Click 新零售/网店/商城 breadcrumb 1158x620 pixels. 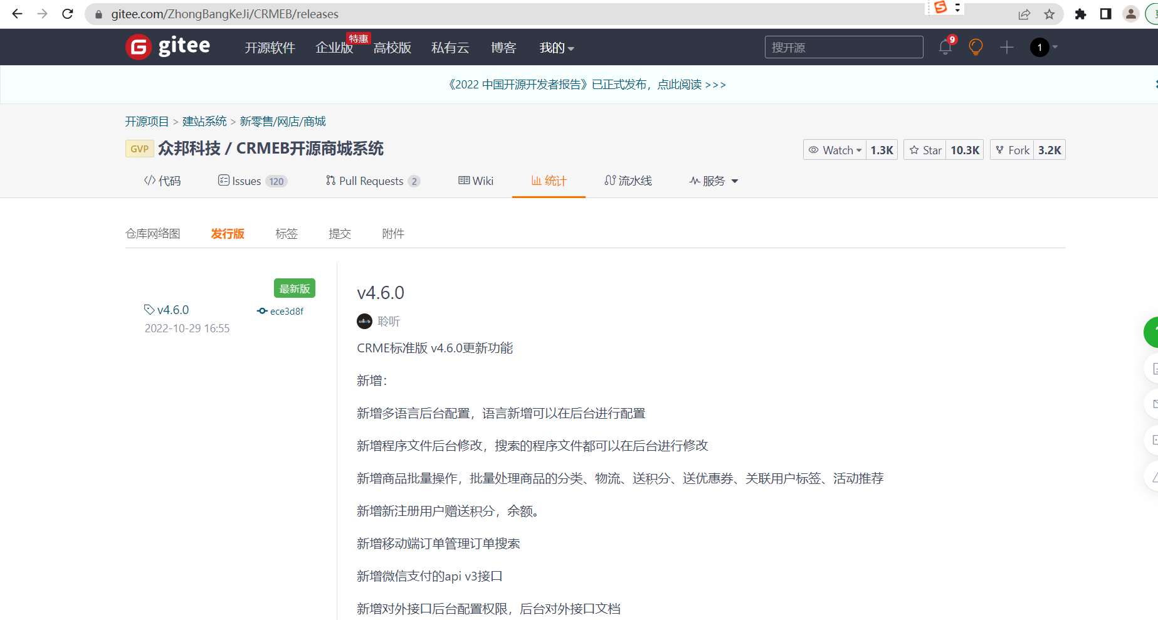(x=283, y=122)
